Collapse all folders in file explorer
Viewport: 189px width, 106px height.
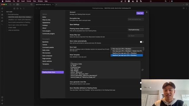[x=24, y=9]
